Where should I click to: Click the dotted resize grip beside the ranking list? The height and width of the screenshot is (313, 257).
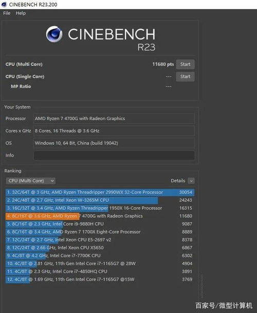pos(202,286)
